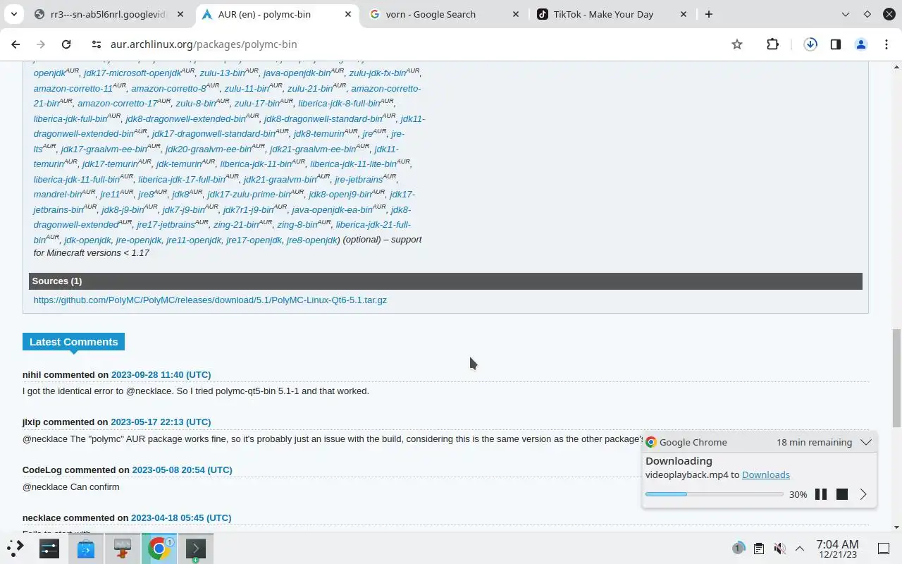
Task: Open the PolyMC-Linux-Qt6-5.1.tar.gz source link
Action: pos(210,300)
